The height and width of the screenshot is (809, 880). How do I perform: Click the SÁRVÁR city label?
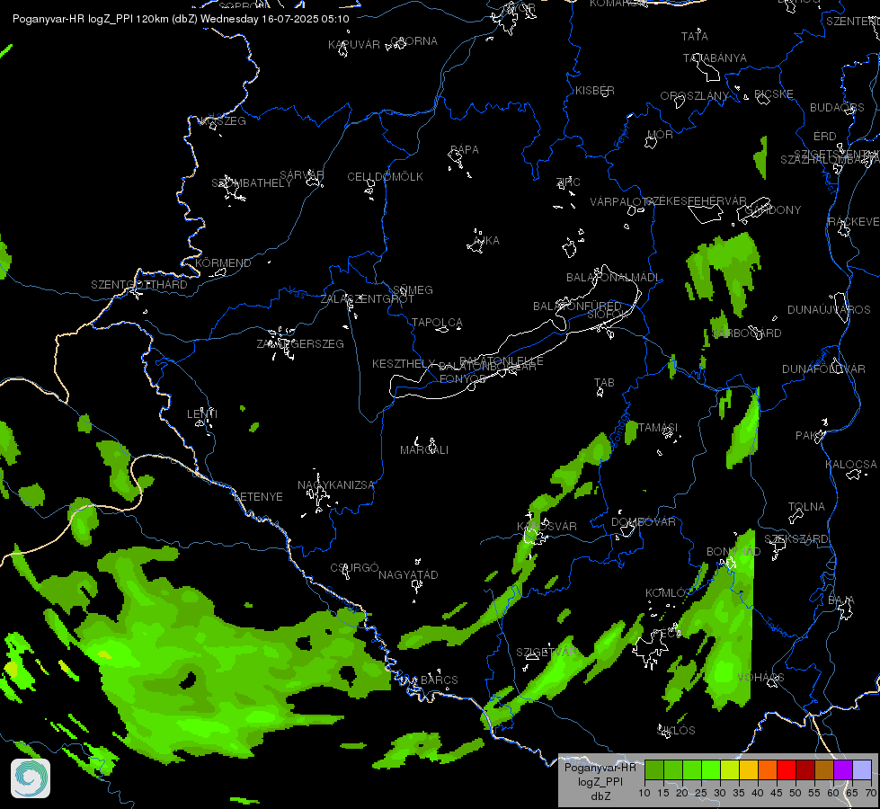tap(301, 175)
